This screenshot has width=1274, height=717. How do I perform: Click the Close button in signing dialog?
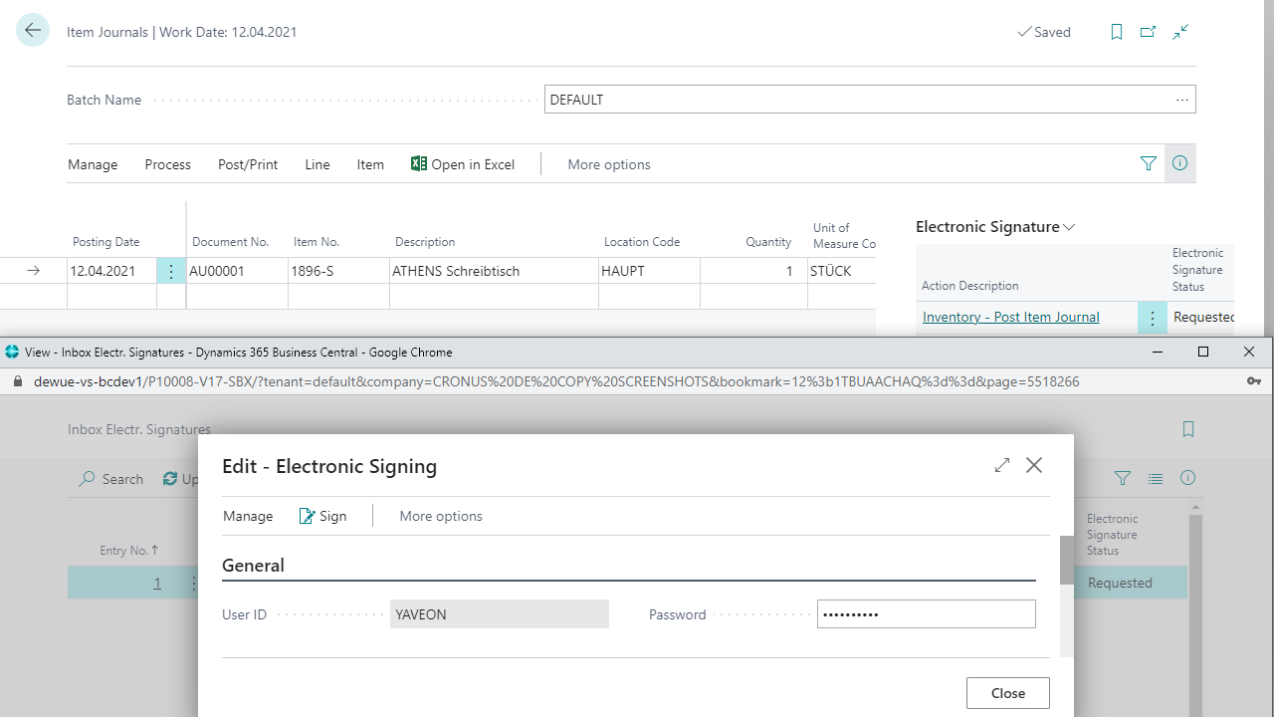(x=1008, y=693)
